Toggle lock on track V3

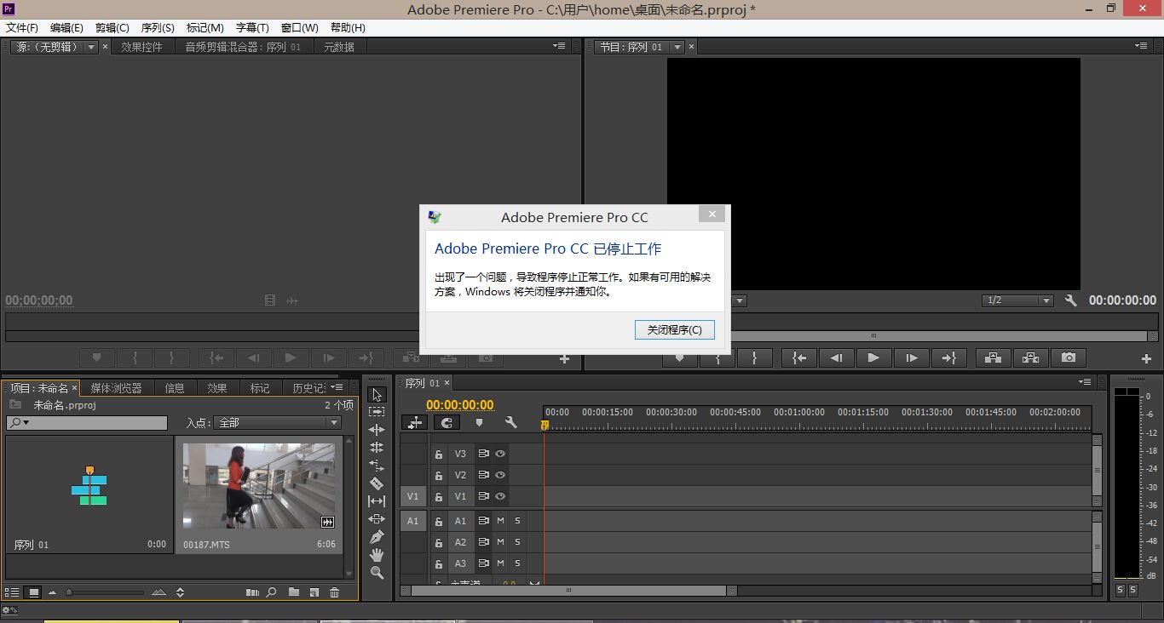click(439, 454)
